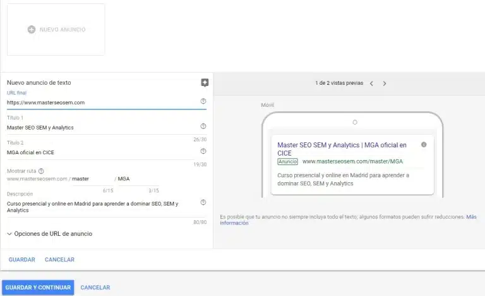Image resolution: width=485 pixels, height=296 pixels.
Task: Open the help icon for Título 1
Action: coord(203,126)
